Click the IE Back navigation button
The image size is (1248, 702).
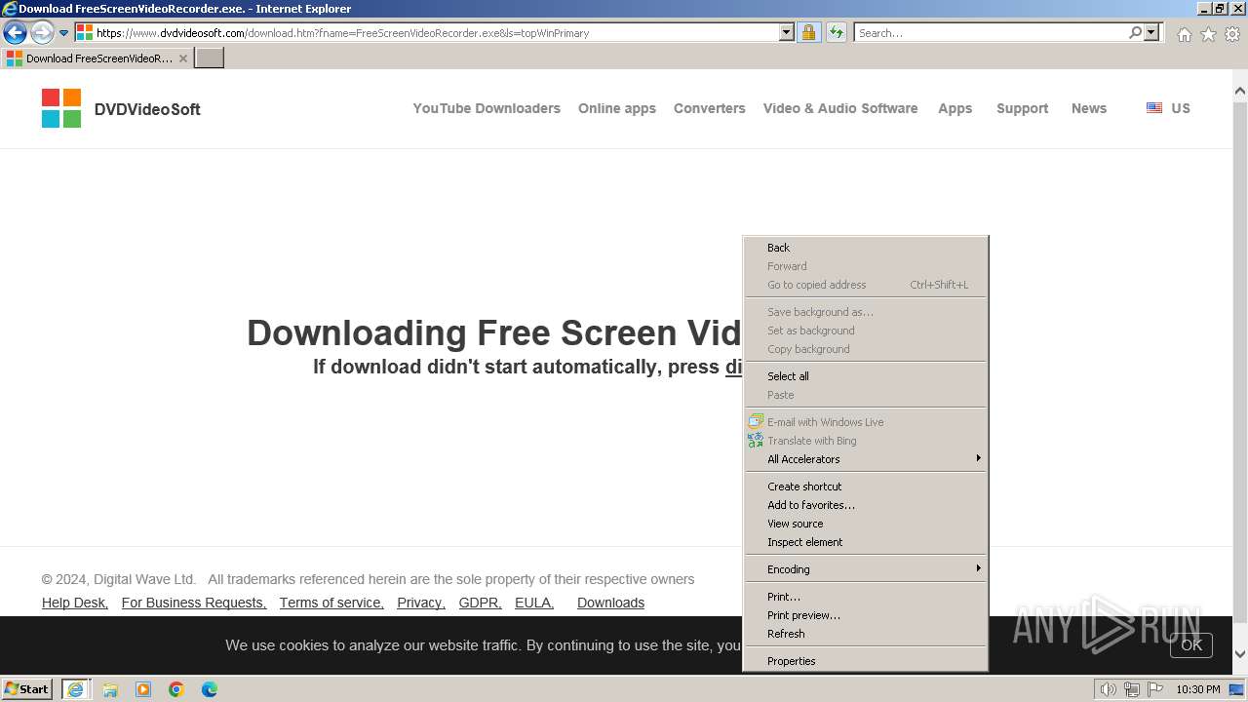tap(15, 33)
